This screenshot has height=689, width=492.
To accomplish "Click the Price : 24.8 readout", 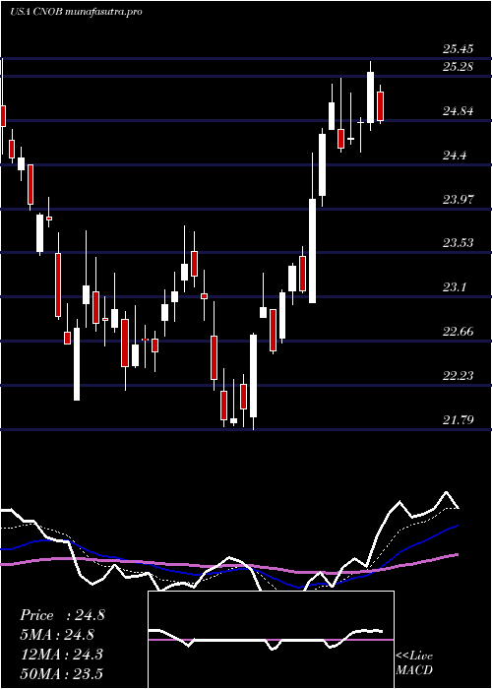I will [62, 615].
